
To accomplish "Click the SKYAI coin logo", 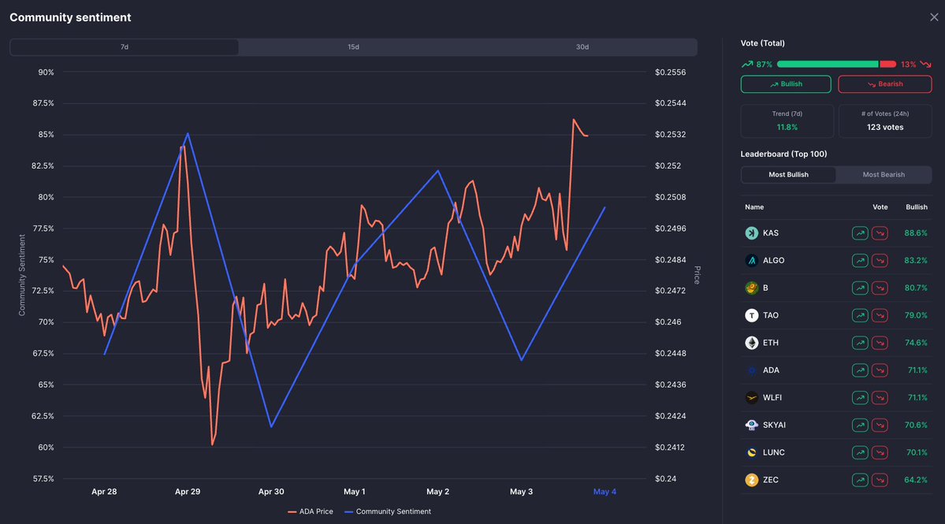I will pos(752,425).
